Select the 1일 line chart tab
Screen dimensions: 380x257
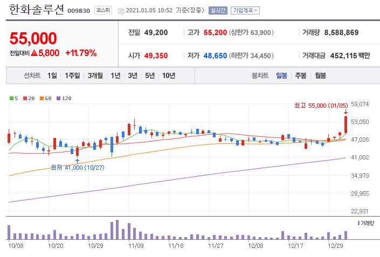point(52,75)
